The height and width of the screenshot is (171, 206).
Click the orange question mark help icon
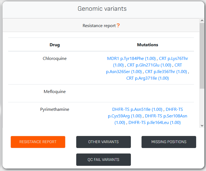point(118,26)
